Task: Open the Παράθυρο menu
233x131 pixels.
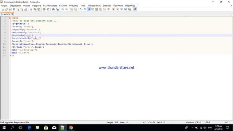Action: (130, 5)
